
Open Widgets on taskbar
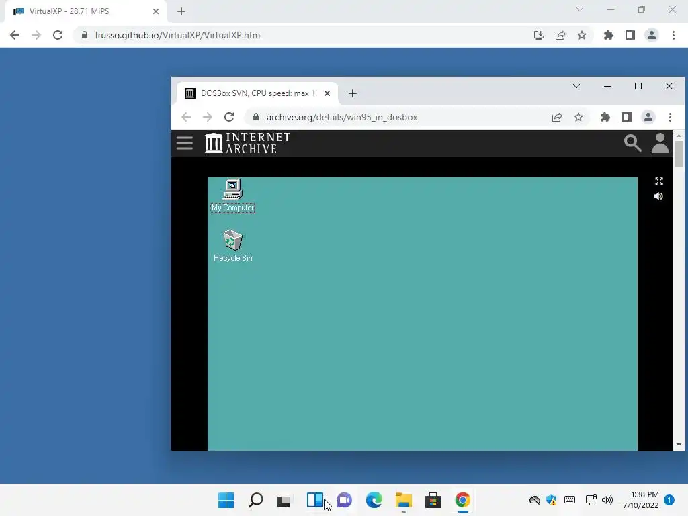click(314, 500)
